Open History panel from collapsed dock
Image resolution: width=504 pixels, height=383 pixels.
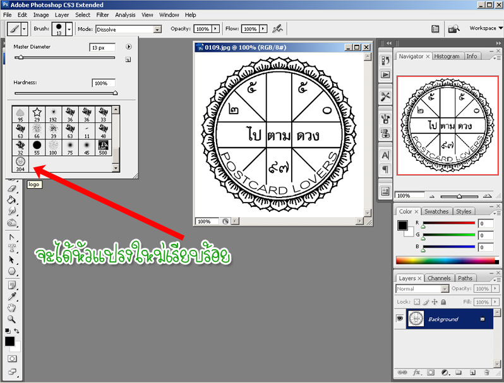385,61
